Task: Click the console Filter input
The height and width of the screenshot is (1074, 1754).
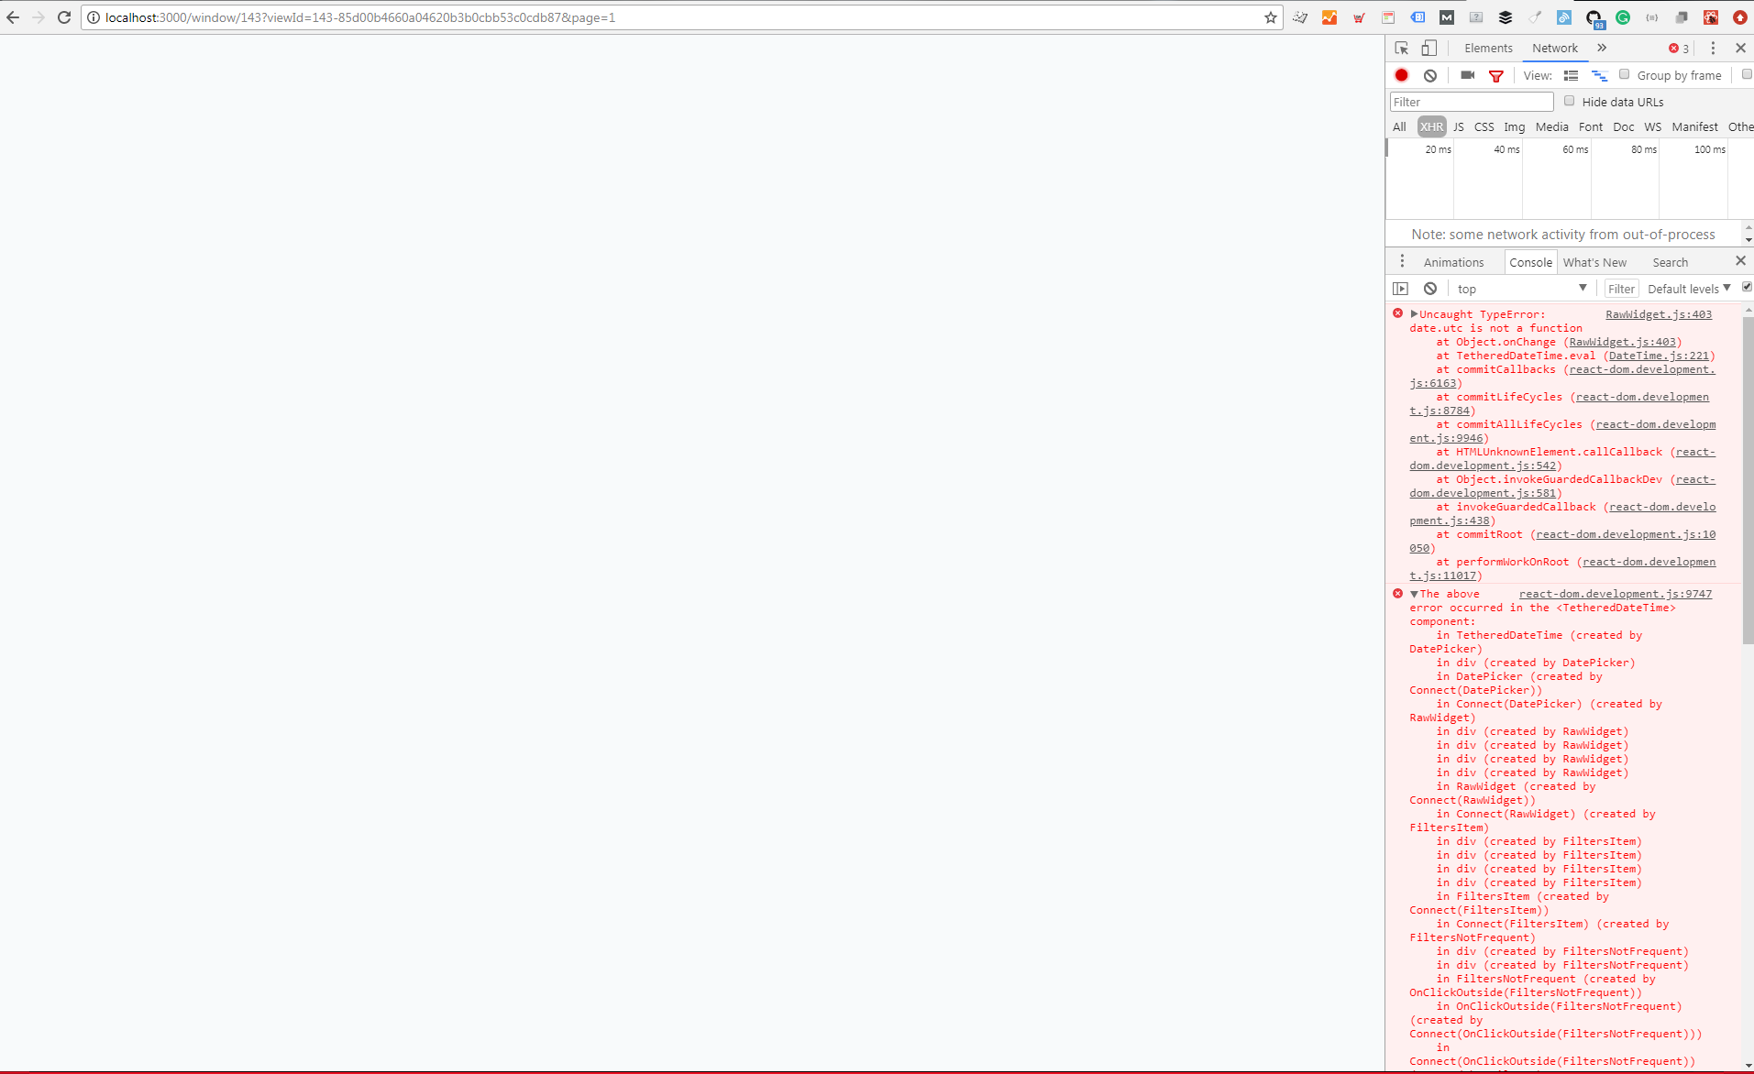Action: pos(1621,289)
